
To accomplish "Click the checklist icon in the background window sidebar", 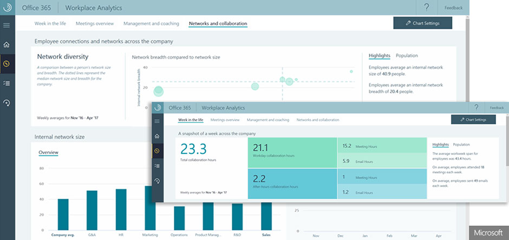I will coord(6,82).
